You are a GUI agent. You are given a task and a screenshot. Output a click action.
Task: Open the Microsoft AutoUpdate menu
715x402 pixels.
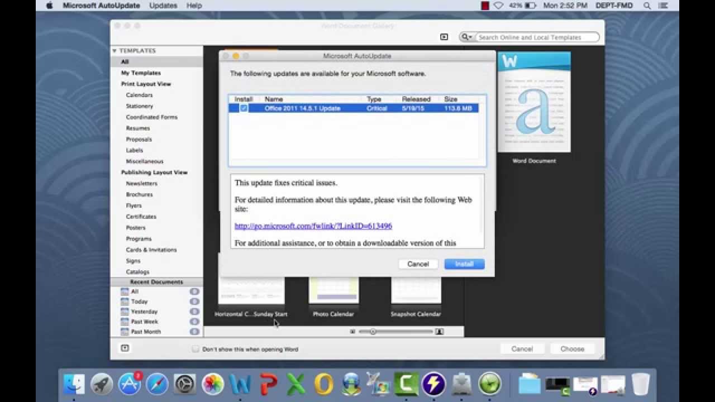102,6
